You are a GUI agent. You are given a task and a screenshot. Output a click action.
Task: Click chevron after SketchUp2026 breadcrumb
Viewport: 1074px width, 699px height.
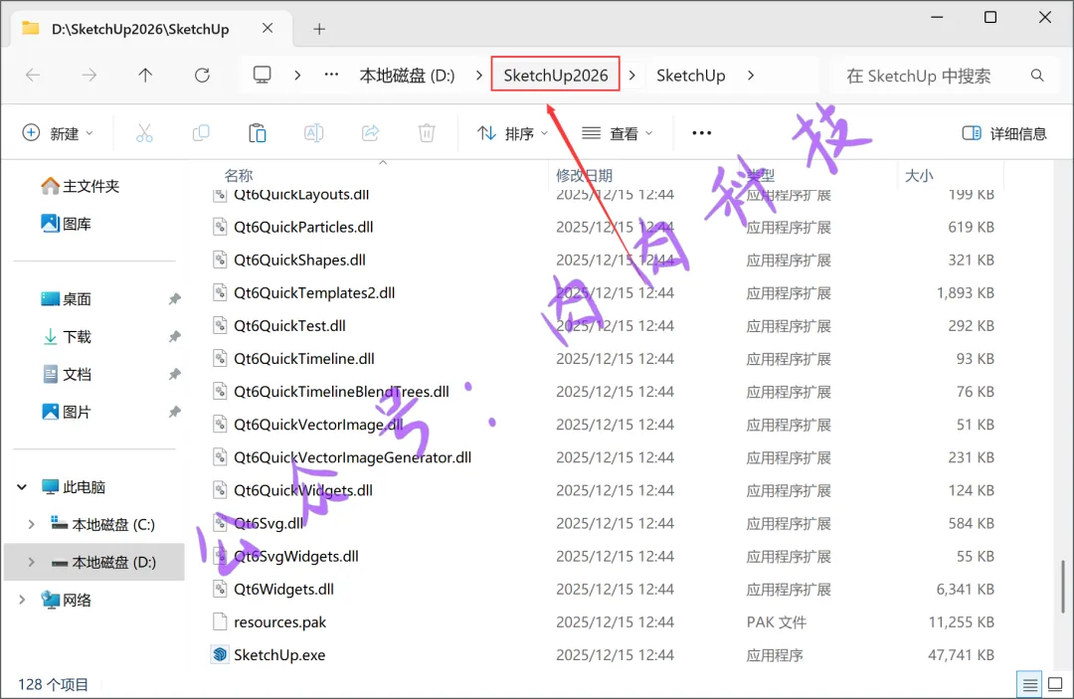[x=632, y=76]
